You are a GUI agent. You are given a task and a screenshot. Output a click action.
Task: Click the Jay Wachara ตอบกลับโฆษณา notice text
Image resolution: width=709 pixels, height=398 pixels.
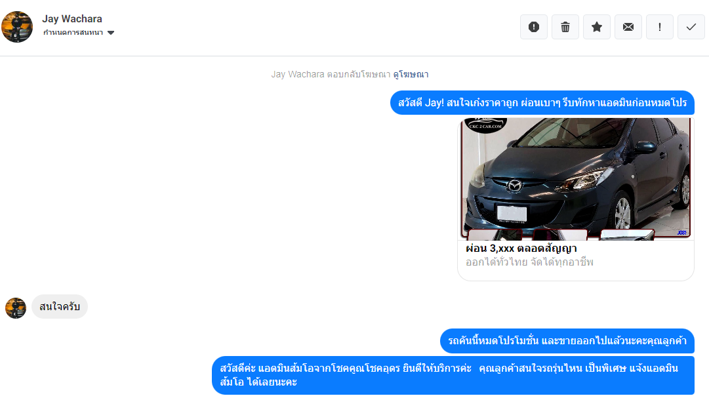[331, 74]
